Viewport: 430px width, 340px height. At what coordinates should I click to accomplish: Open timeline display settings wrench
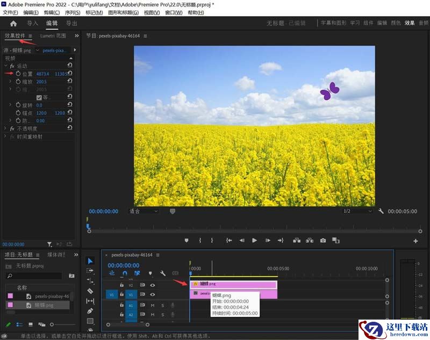point(163,273)
